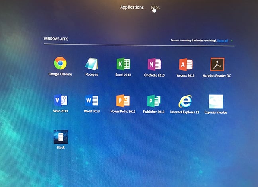Click the Power off link

(x=222, y=41)
